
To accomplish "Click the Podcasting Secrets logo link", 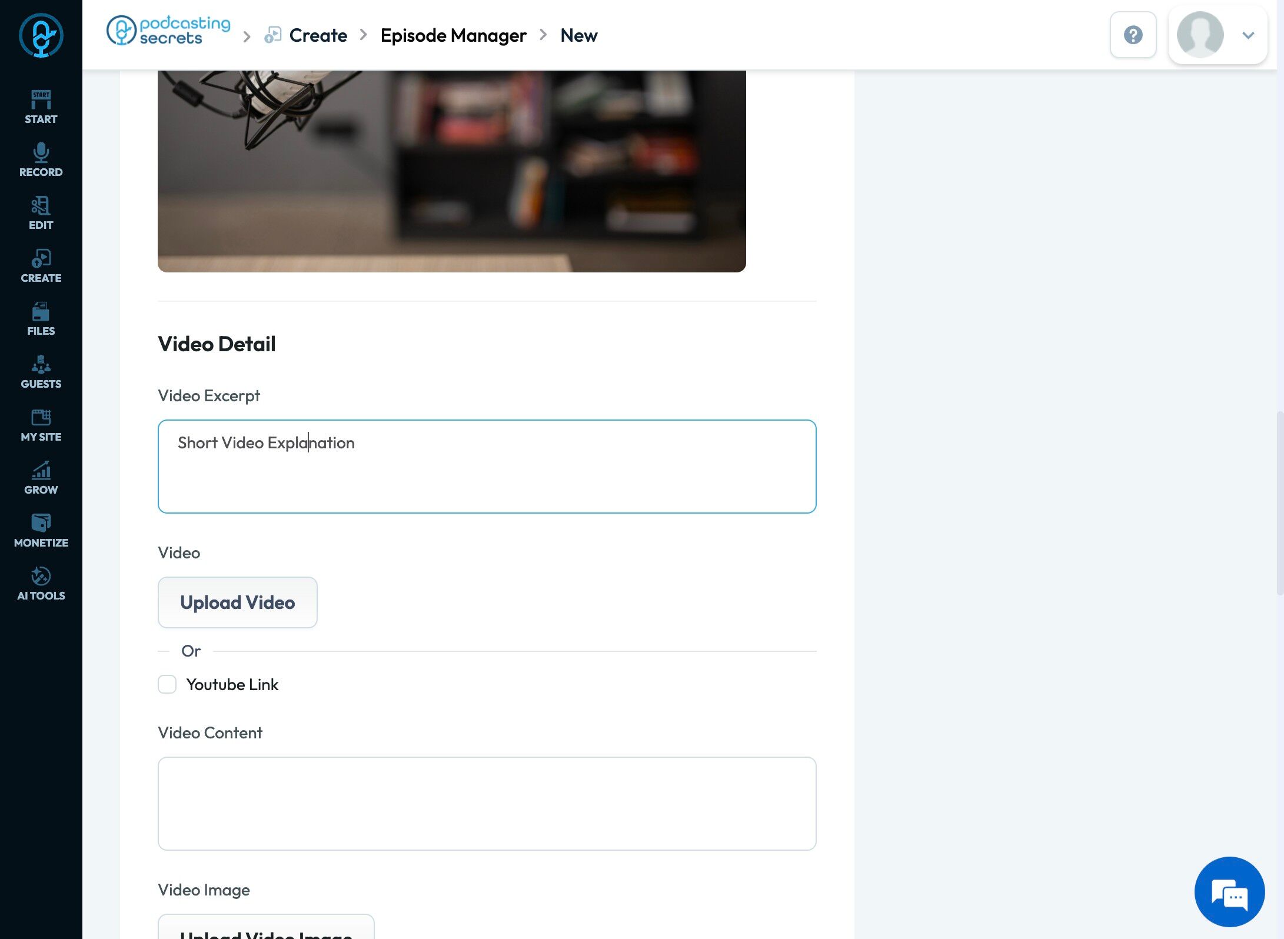I will click(168, 31).
